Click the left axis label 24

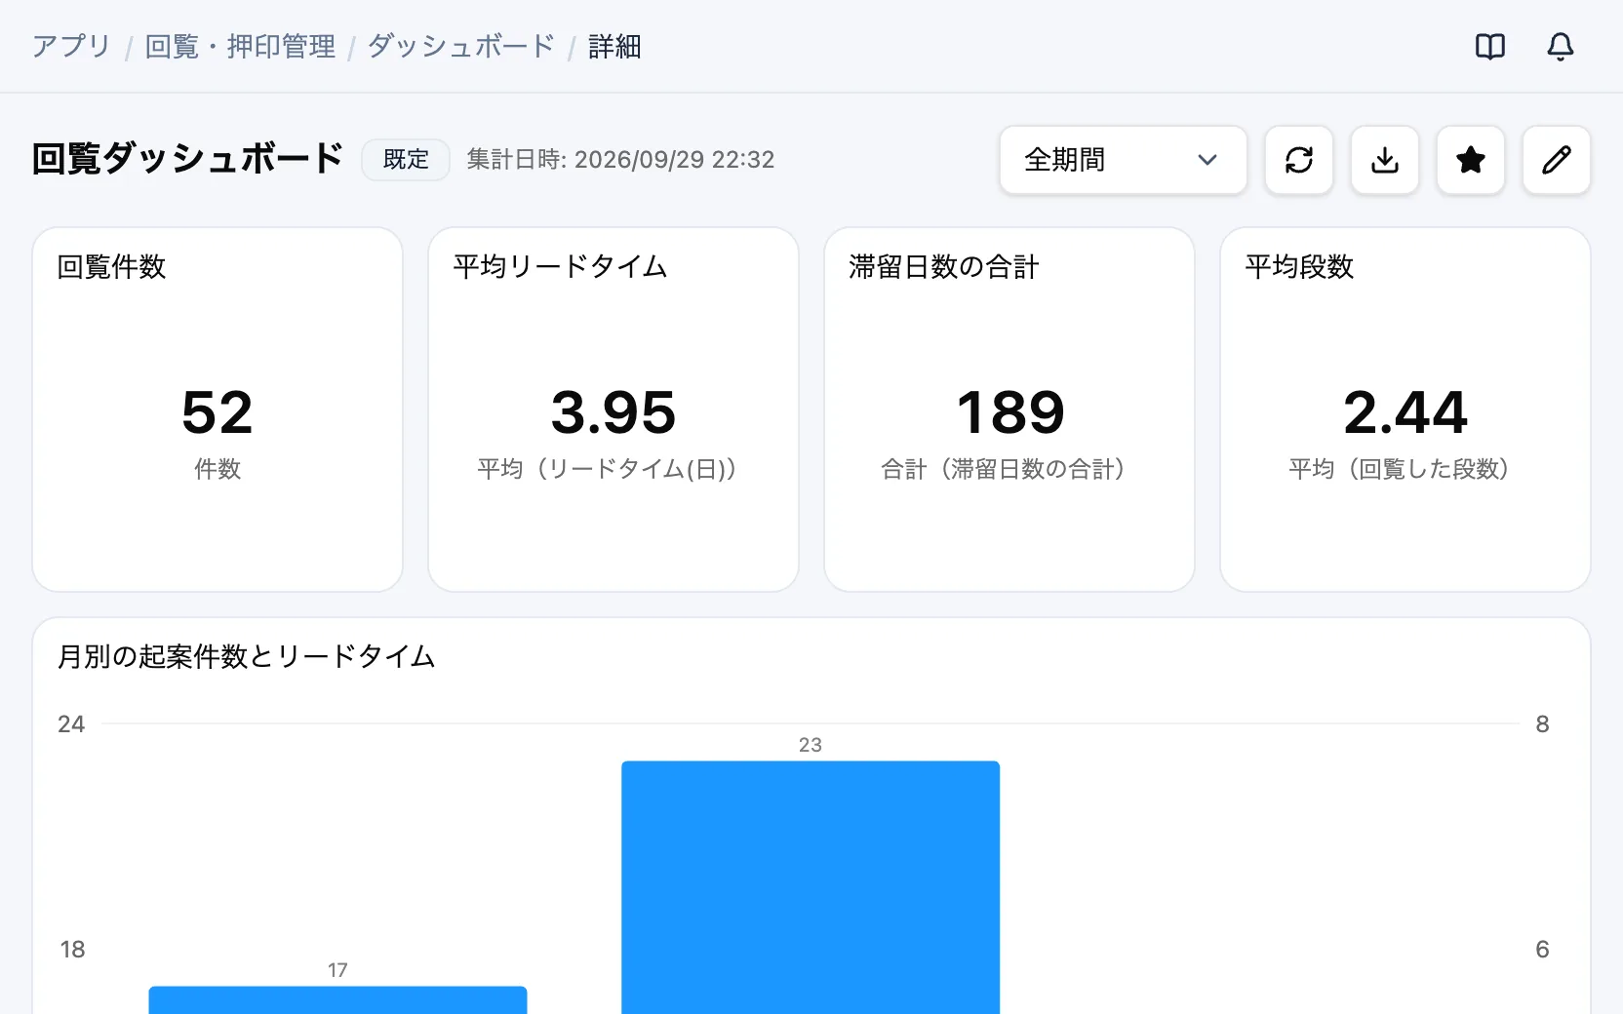[x=71, y=723]
